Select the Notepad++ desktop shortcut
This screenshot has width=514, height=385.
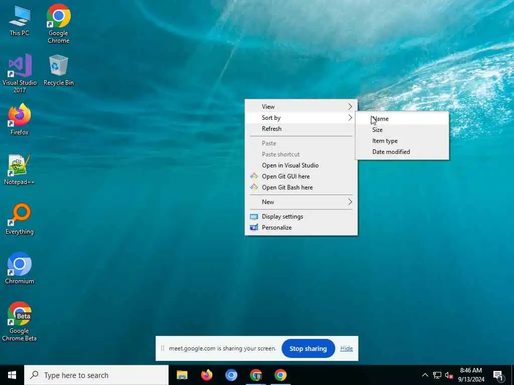[x=20, y=169]
